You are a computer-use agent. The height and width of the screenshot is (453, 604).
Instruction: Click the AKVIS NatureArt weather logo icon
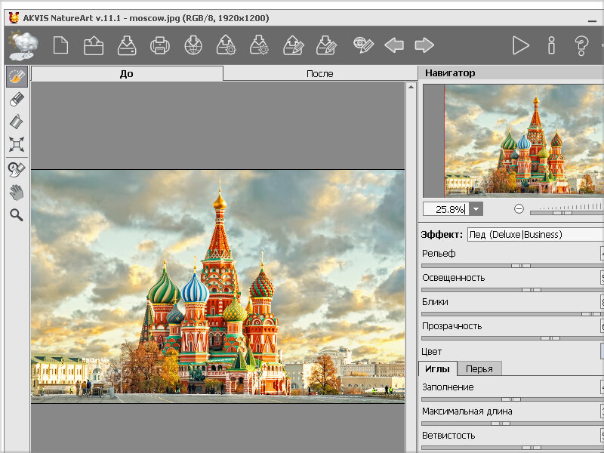pos(24,46)
